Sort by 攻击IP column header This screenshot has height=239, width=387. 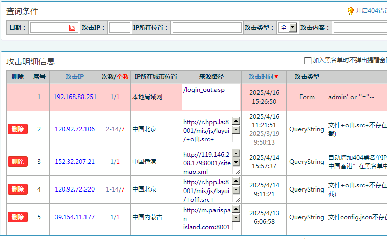(75, 77)
